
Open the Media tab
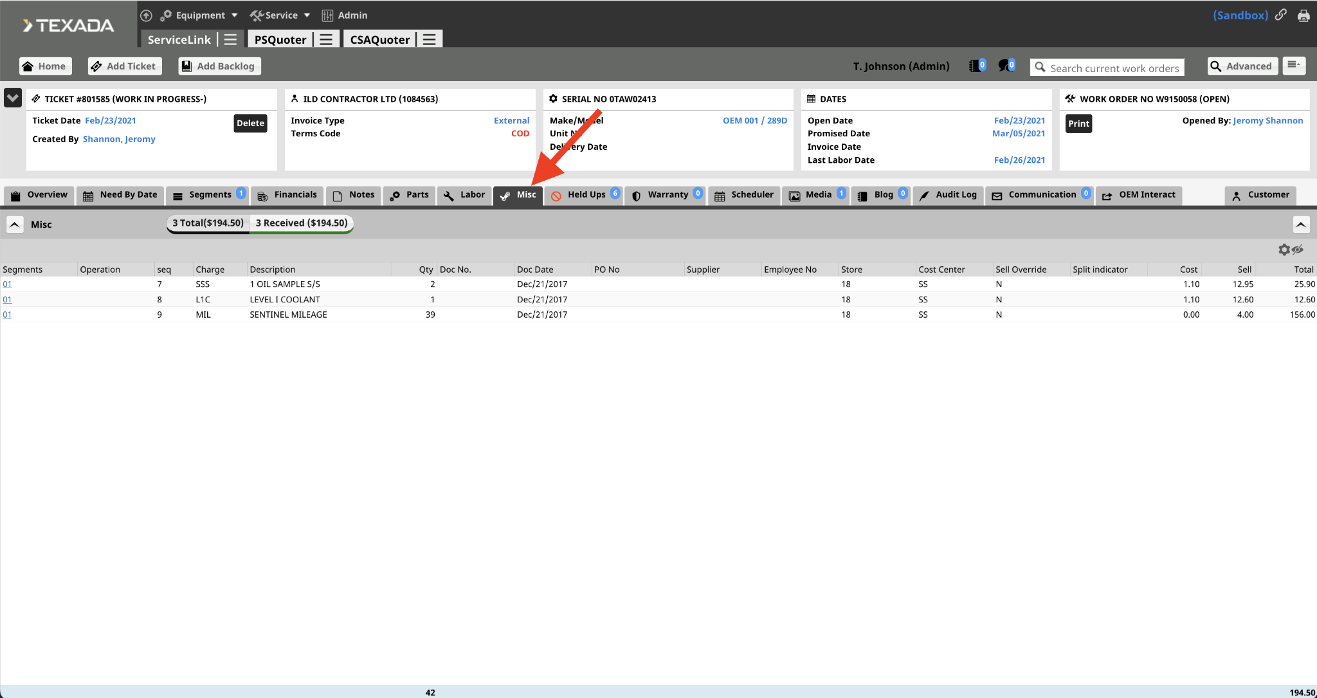click(x=816, y=195)
